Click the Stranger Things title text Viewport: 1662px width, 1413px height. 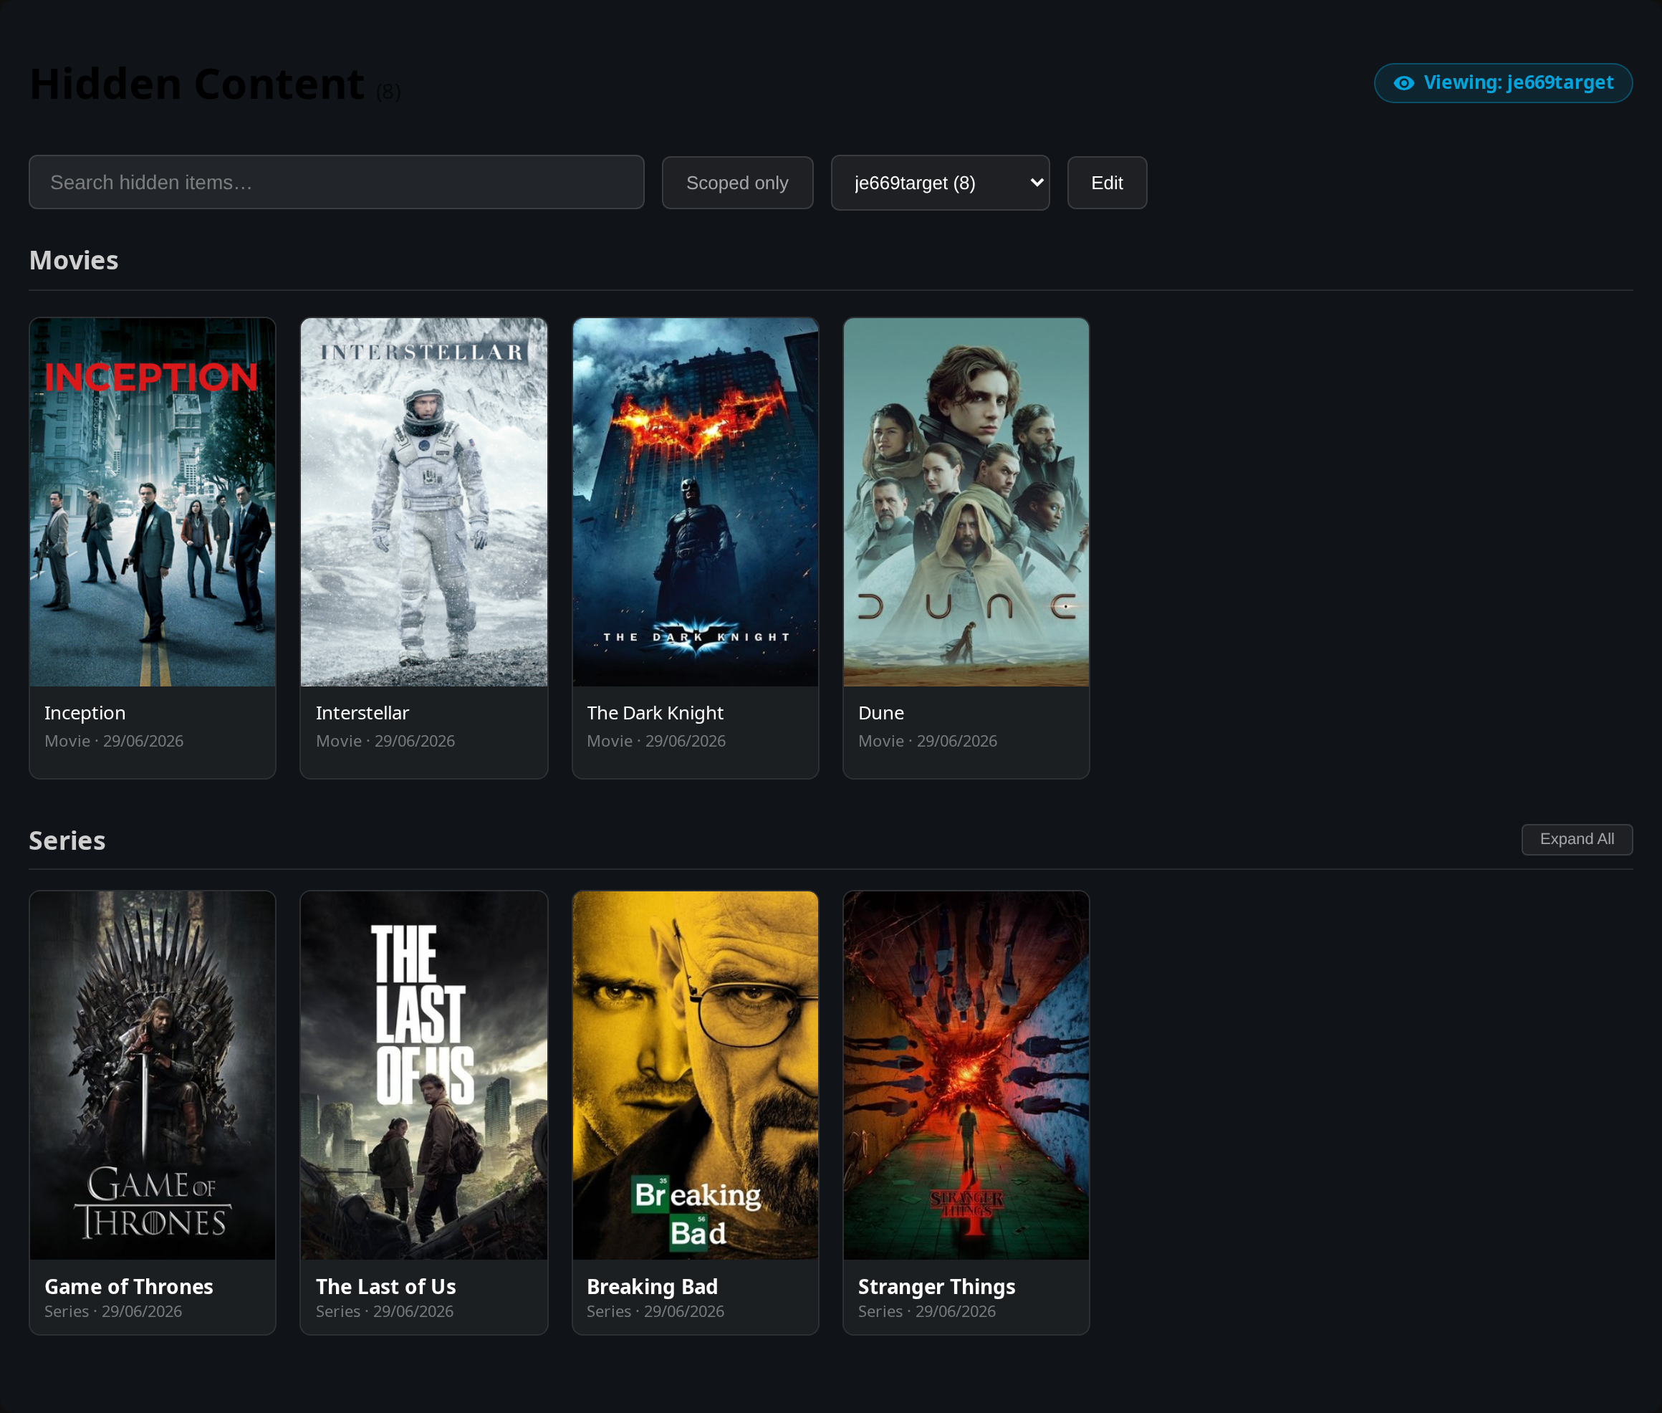[936, 1286]
